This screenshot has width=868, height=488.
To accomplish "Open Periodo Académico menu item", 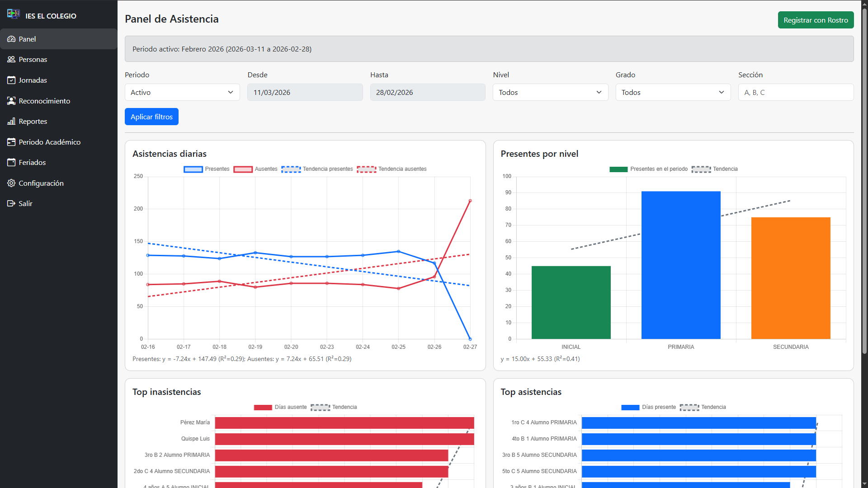I will 49,142.
